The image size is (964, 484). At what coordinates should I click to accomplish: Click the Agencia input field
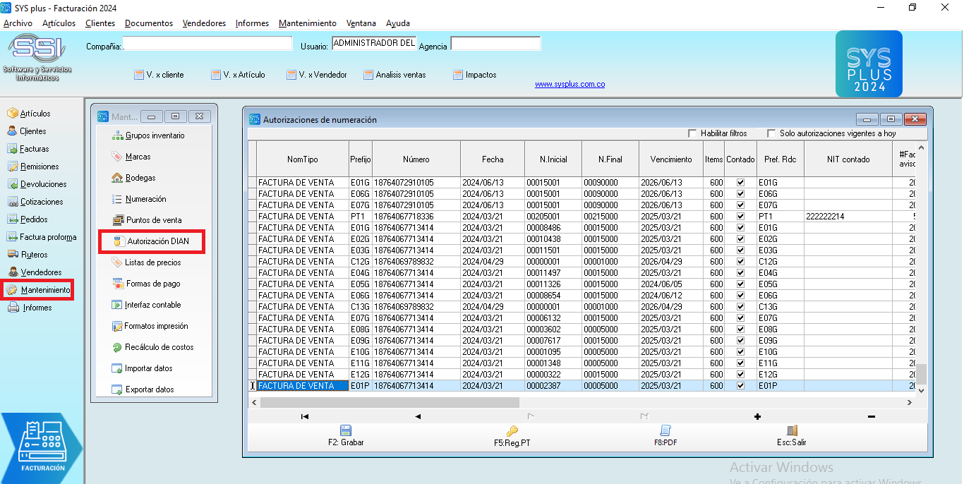point(495,44)
